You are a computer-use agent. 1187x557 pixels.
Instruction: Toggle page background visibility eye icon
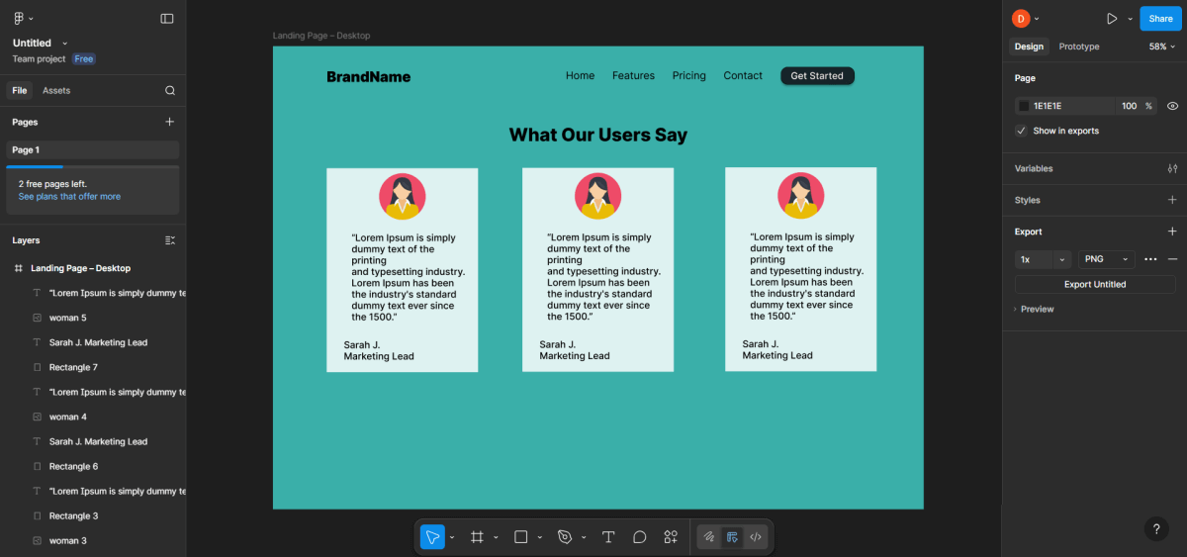[x=1172, y=106]
